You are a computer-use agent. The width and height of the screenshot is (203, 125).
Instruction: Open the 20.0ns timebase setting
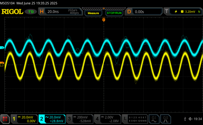click(x=53, y=12)
